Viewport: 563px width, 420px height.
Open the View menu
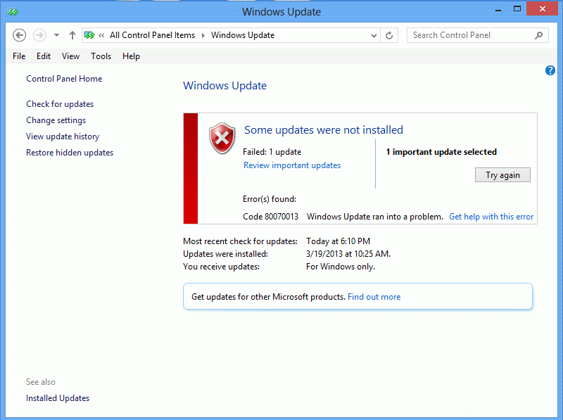coord(70,56)
